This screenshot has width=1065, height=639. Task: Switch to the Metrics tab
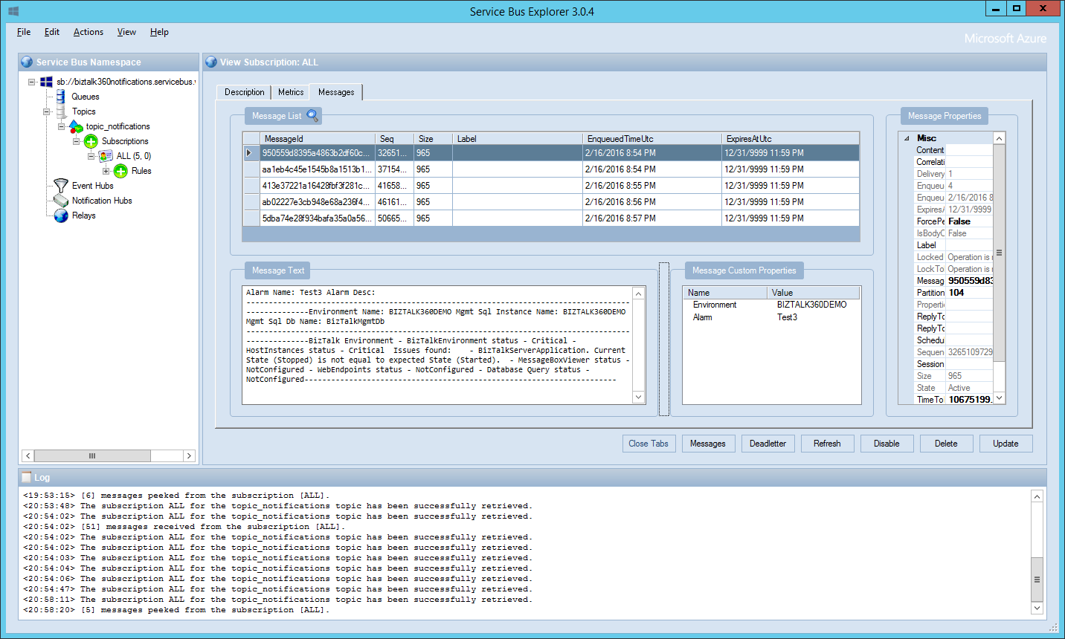[x=291, y=92]
